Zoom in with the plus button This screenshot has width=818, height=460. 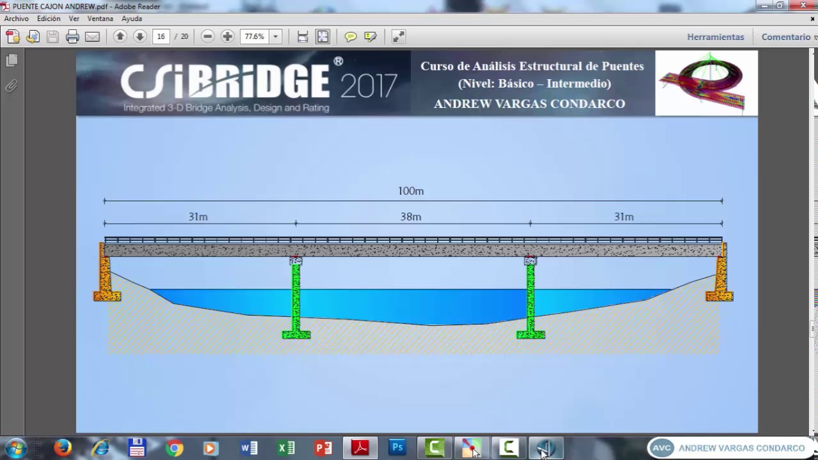point(227,36)
